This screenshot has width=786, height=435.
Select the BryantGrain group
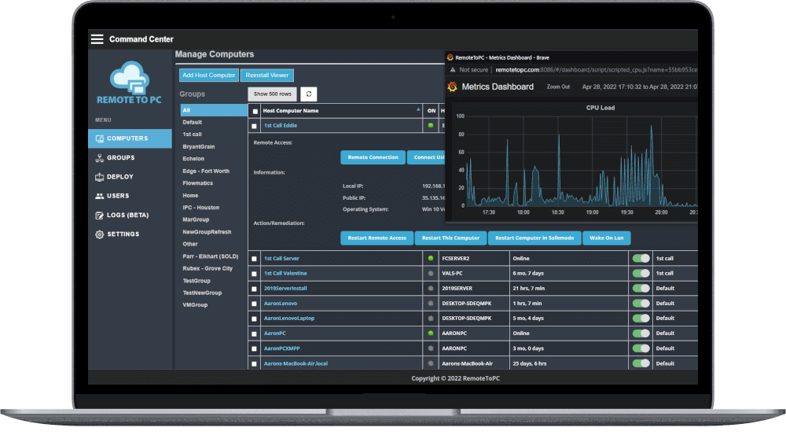coord(199,146)
